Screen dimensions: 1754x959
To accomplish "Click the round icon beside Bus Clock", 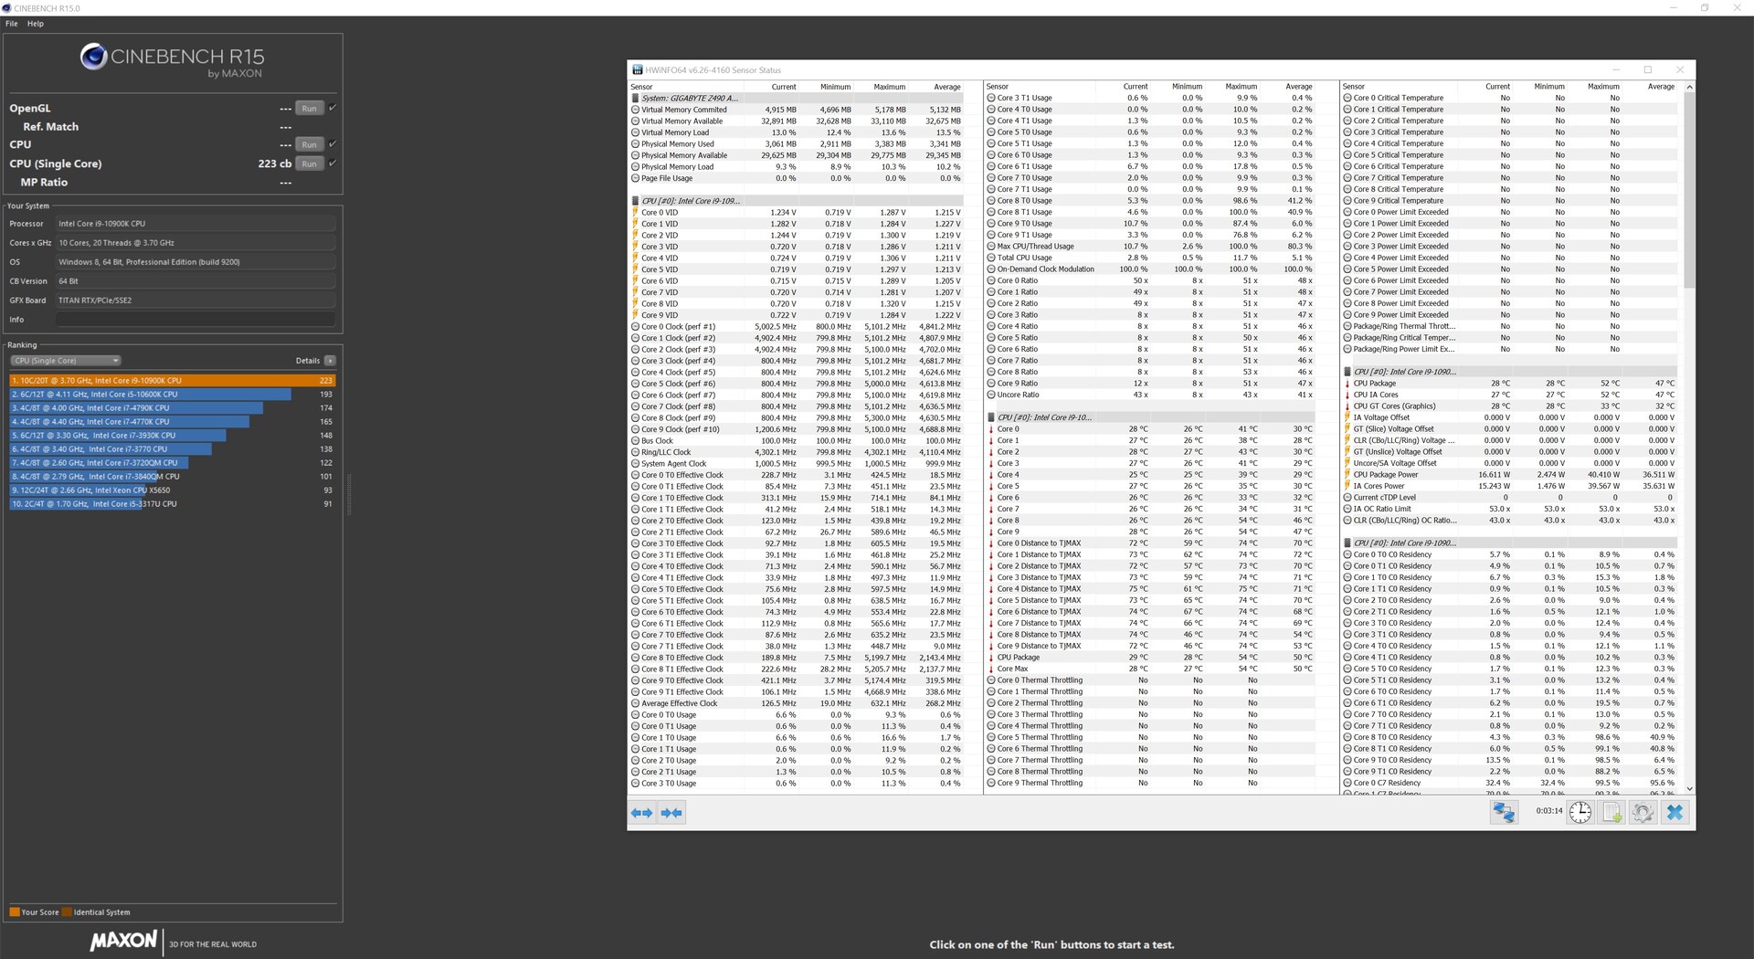I will pos(635,440).
